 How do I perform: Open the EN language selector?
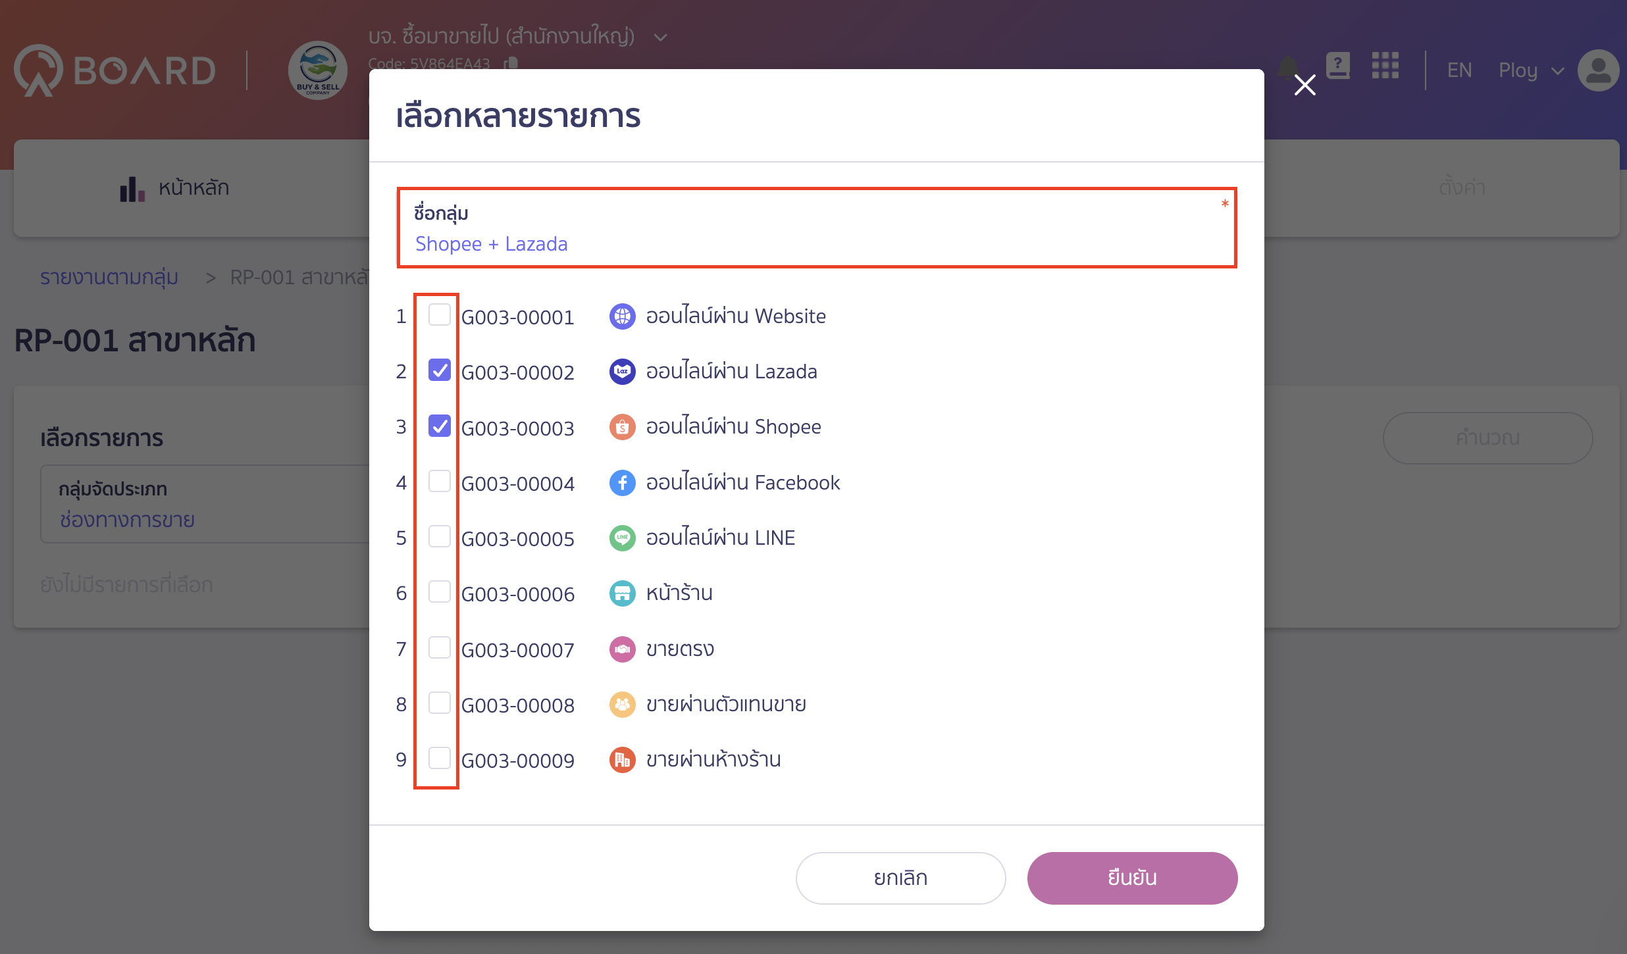[1459, 70]
